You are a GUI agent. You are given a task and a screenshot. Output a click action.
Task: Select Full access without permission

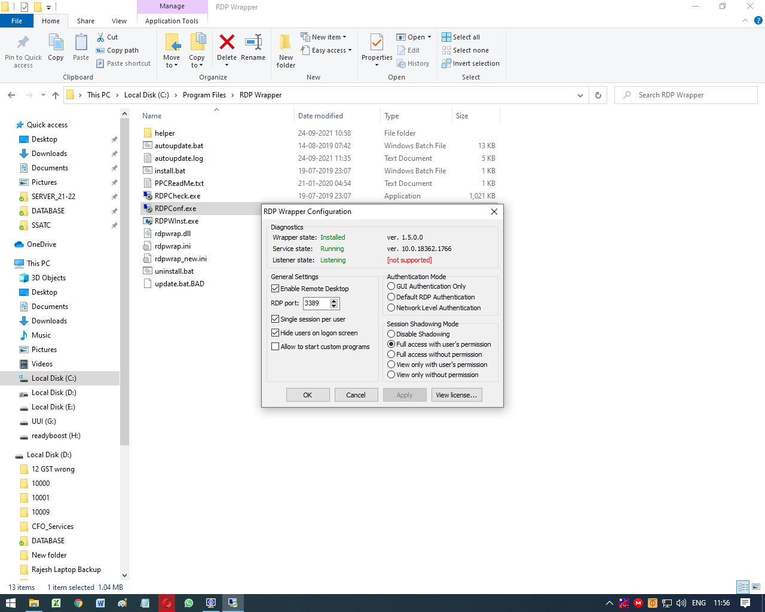(391, 354)
